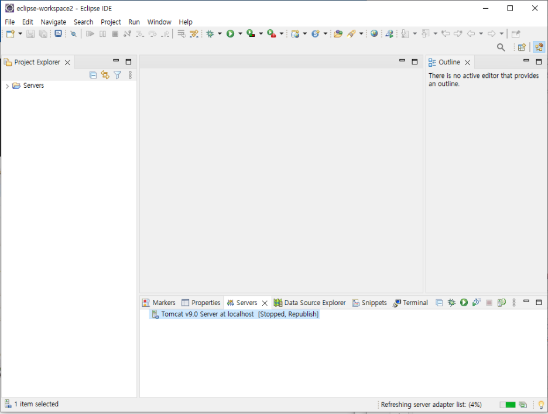Screen dimensions: 548x414
Task: Click the Step Return icon
Action: point(165,34)
